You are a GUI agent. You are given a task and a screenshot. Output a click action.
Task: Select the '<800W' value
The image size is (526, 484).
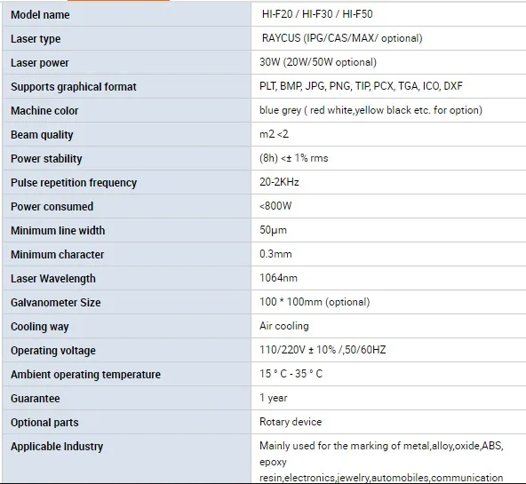click(x=275, y=206)
